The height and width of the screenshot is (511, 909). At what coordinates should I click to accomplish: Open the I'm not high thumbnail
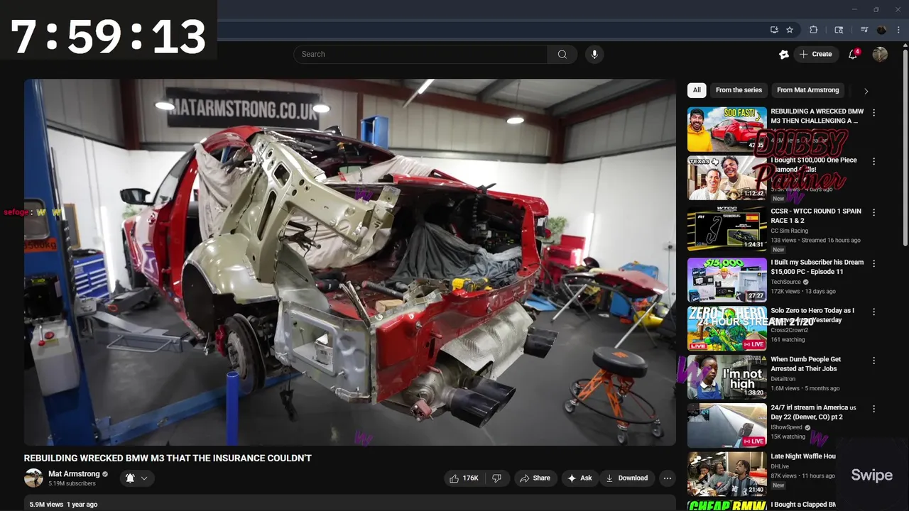click(x=727, y=377)
